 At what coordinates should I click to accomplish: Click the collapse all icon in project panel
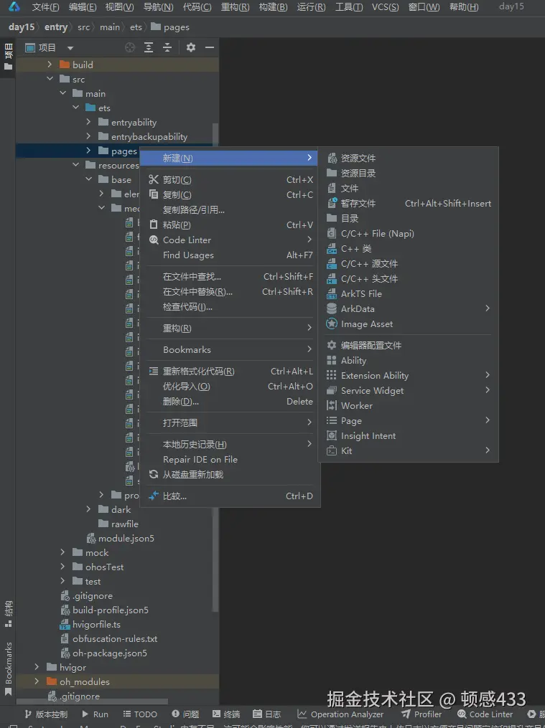(167, 47)
